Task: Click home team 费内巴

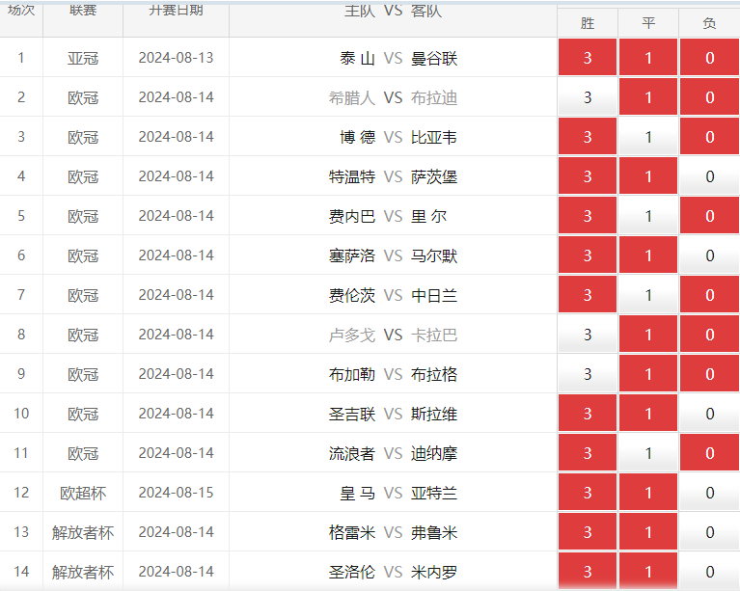Action: [352, 217]
